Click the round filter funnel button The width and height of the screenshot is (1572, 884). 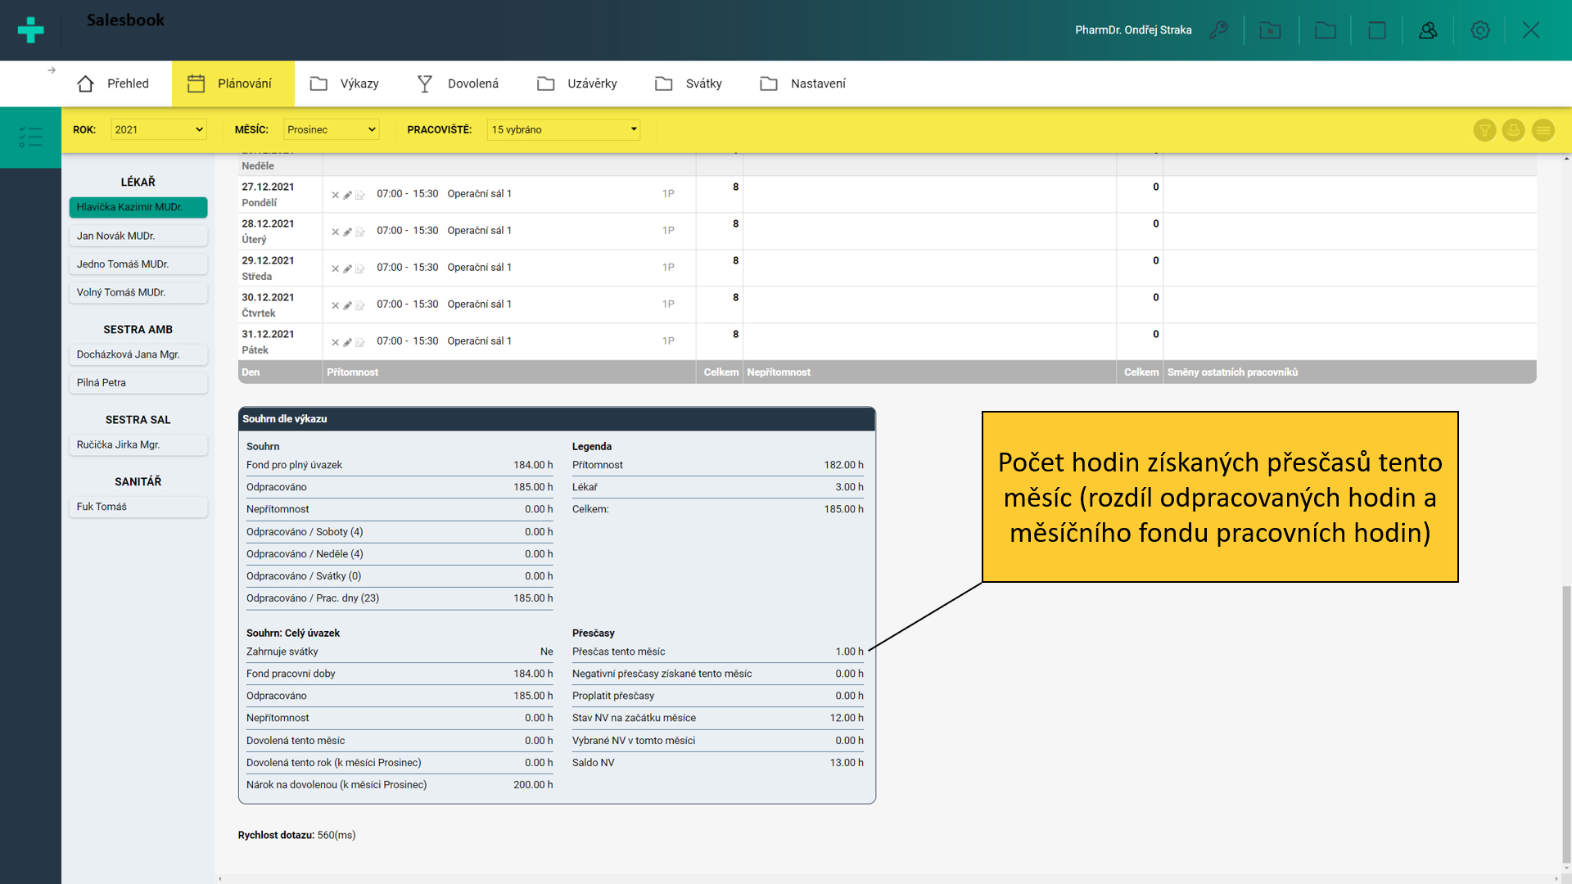click(1484, 130)
